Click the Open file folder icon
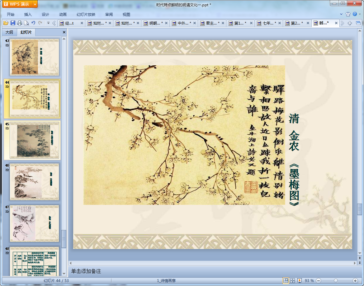364x286 pixels. (6, 23)
